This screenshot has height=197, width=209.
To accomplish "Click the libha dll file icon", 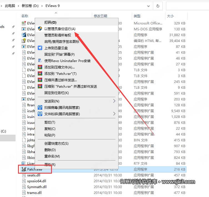I will [24, 152].
